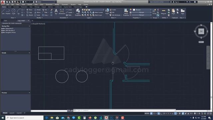213x120 pixels.
Task: Toggle ortho mode in status bar
Action: 161,113
